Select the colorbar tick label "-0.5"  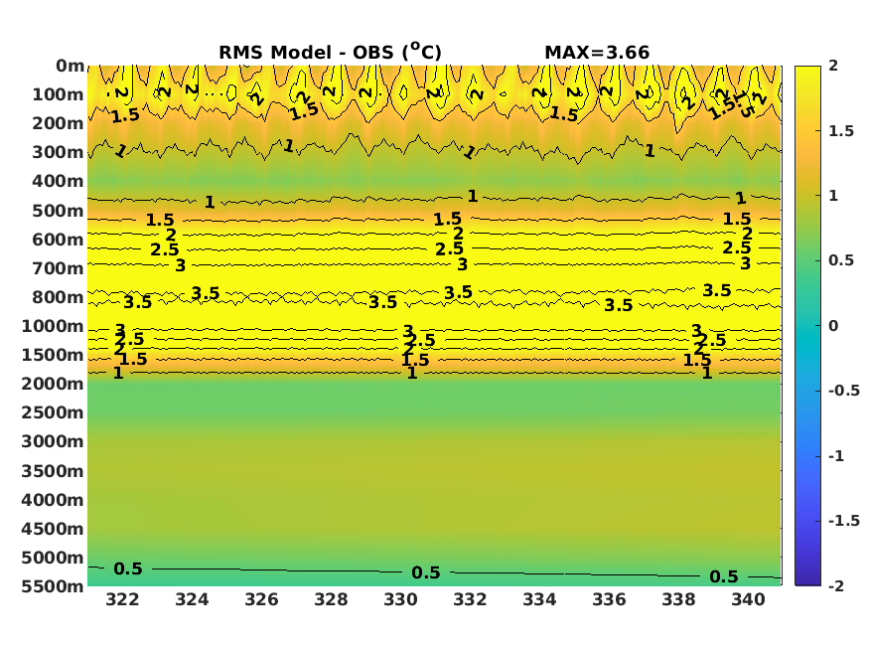(x=844, y=391)
